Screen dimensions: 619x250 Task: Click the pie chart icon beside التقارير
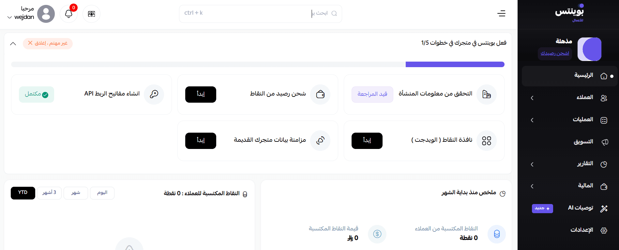pyautogui.click(x=604, y=164)
